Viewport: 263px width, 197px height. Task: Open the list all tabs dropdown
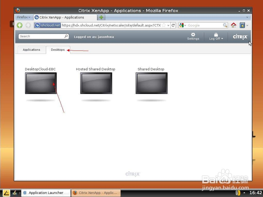(247, 17)
